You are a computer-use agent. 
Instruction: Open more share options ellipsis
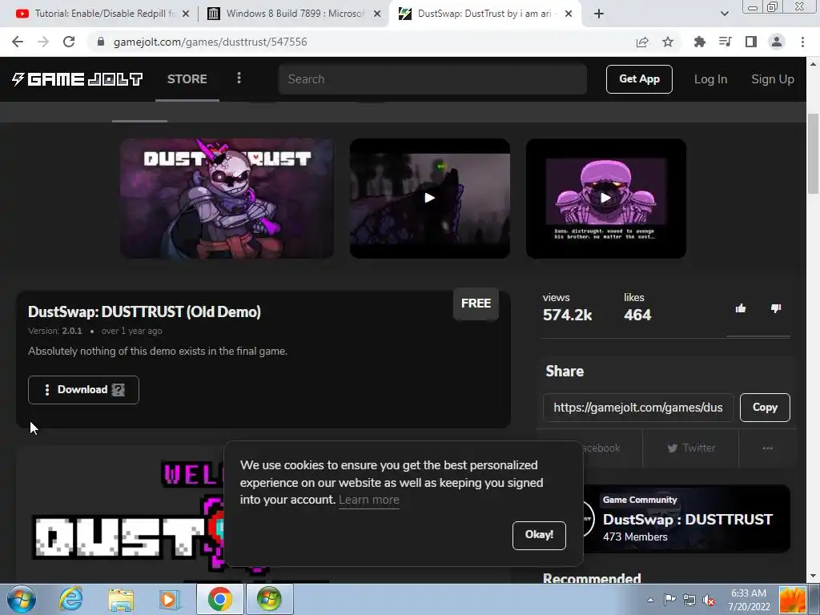click(x=768, y=448)
